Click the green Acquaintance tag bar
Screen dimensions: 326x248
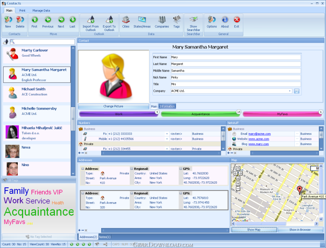click(201, 114)
